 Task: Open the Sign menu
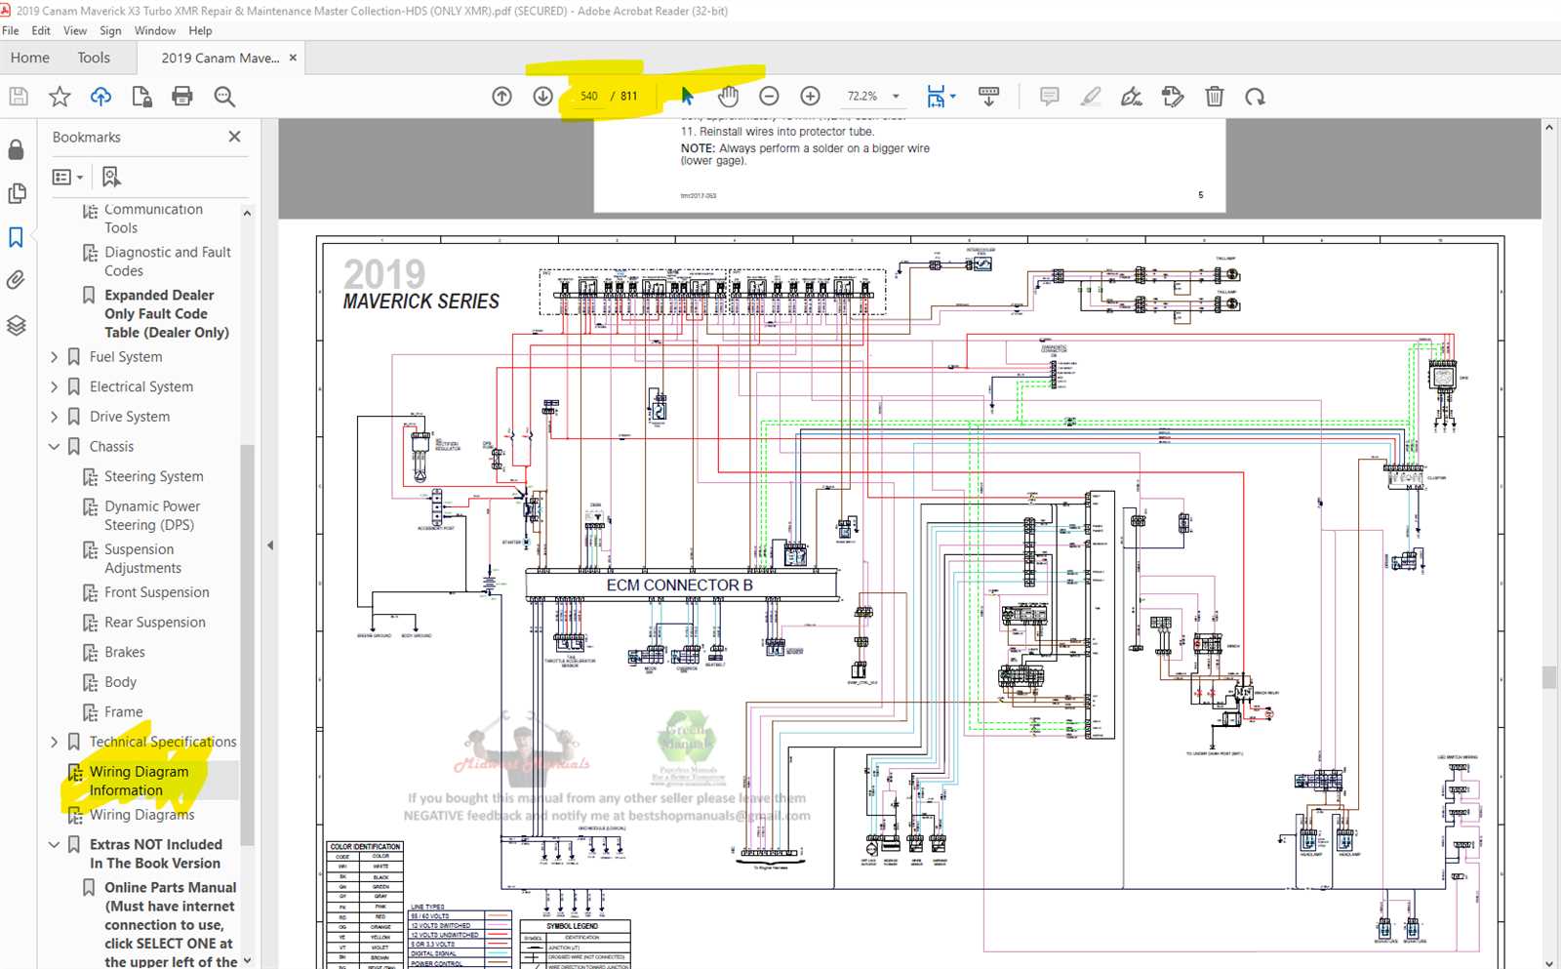click(110, 30)
